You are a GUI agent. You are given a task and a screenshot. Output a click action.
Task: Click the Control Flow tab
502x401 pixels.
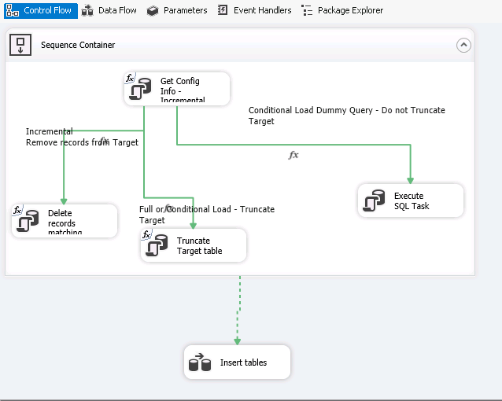click(x=41, y=10)
